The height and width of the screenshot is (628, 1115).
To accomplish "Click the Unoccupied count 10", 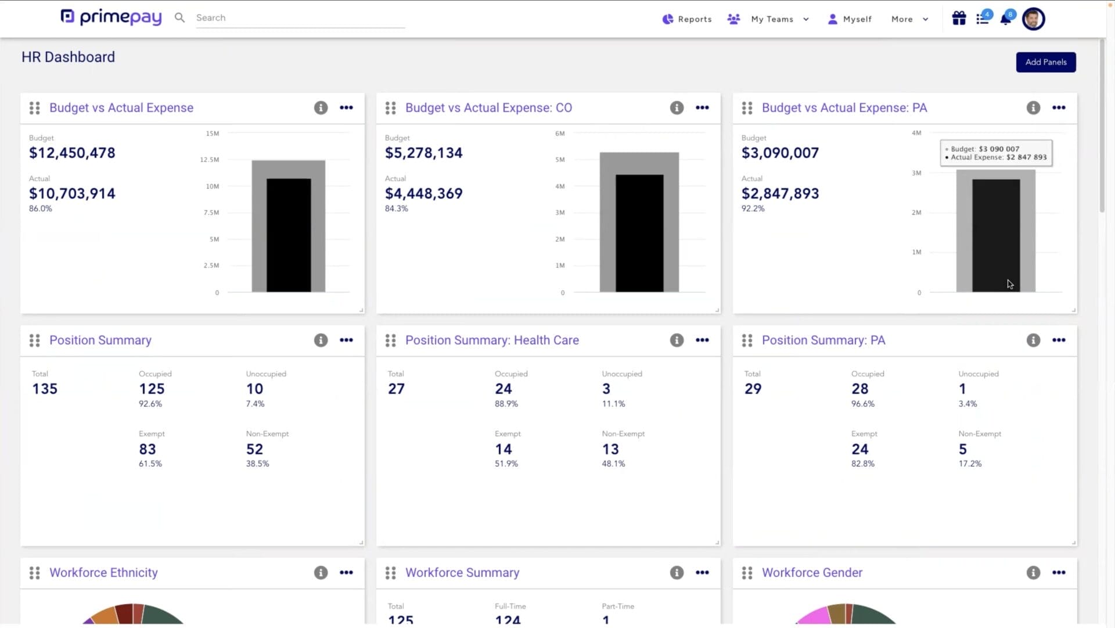I will (x=254, y=389).
